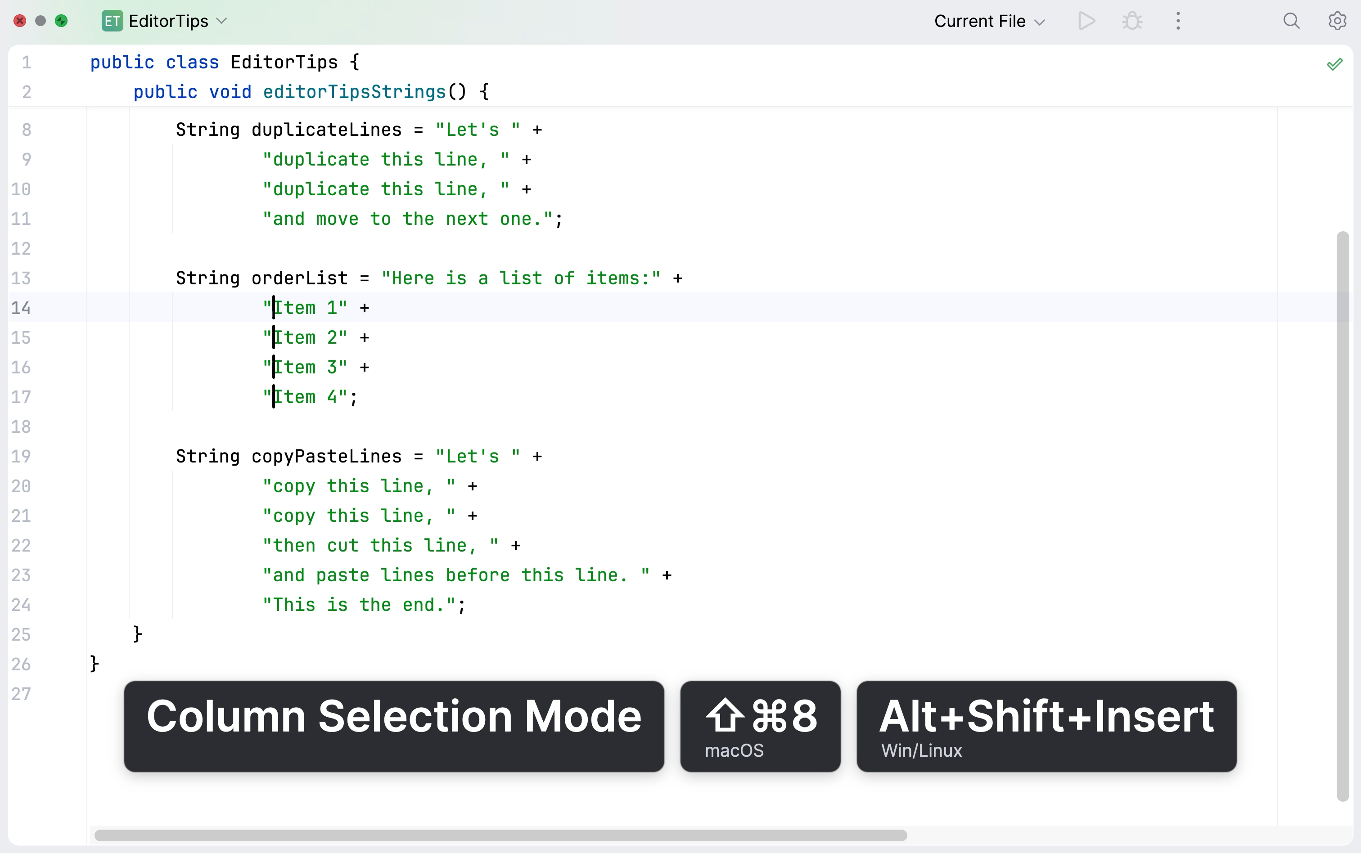Screen dimensions: 1361x853
Task: Click the "Item 4" string
Action: tap(305, 397)
